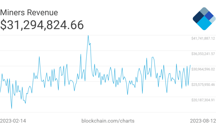
Task: Open the blockchain.com/charts link
Action: 108,121
